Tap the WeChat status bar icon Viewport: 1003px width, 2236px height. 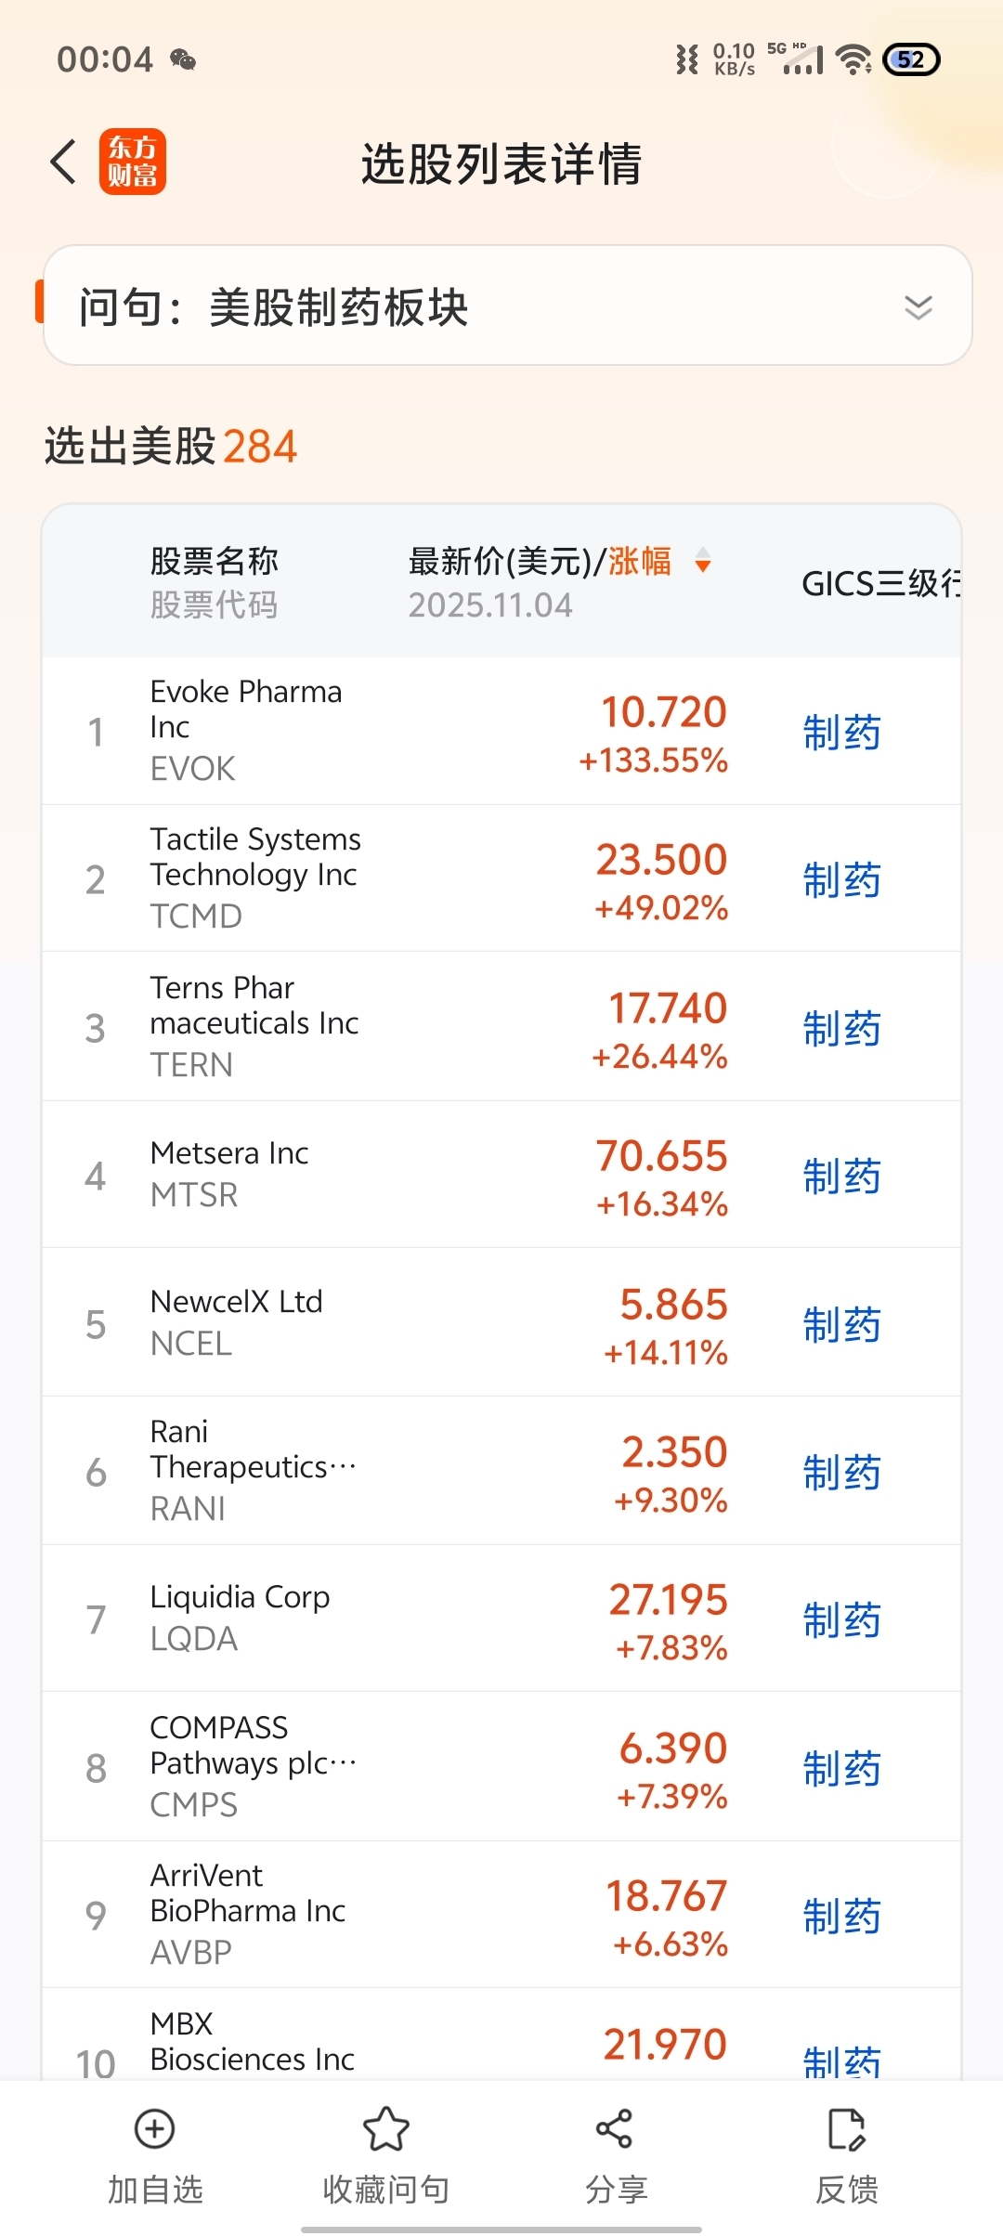tap(183, 60)
